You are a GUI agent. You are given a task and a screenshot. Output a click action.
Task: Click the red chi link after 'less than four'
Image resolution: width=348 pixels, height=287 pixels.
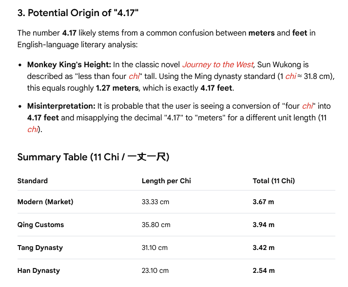[x=134, y=77]
